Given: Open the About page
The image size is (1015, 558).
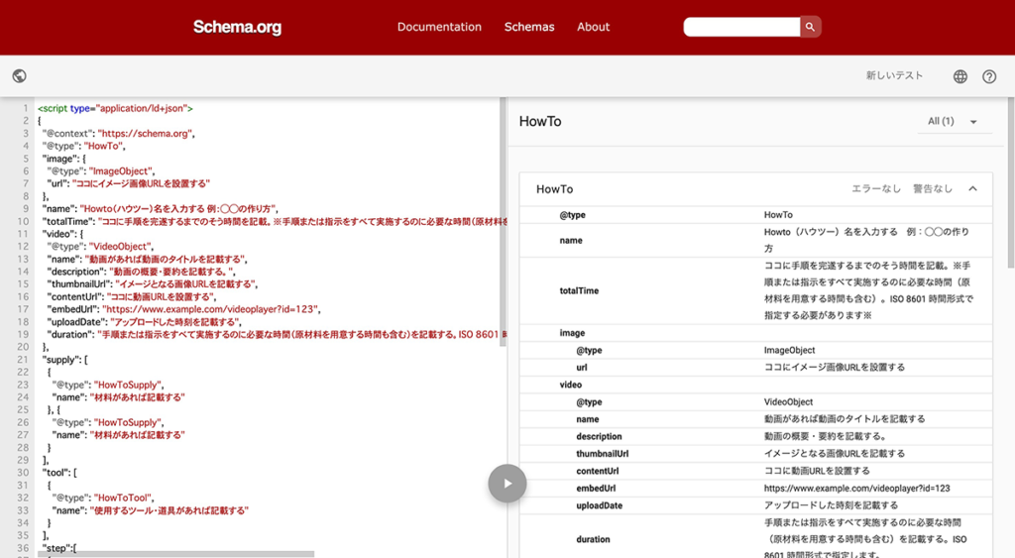Looking at the screenshot, I should tap(593, 27).
